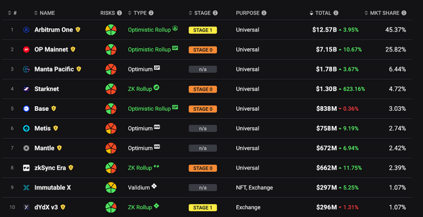Image resolution: width=423 pixels, height=217 pixels.
Task: Click the yellow shield next to dYdX v3
Action: pyautogui.click(x=63, y=207)
